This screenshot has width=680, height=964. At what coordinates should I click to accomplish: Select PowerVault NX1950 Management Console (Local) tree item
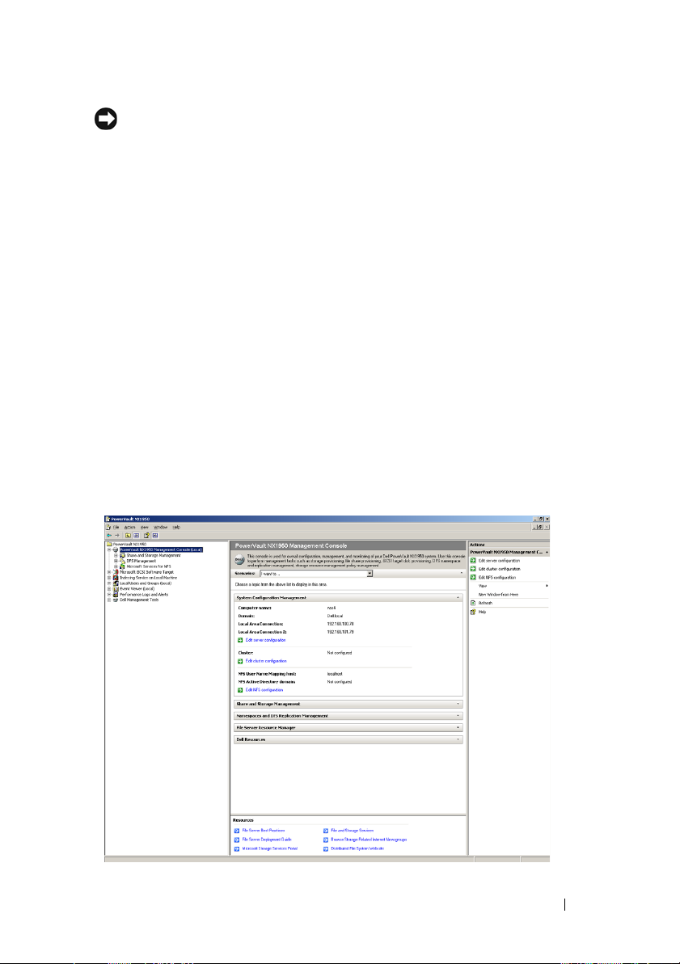[x=161, y=549]
